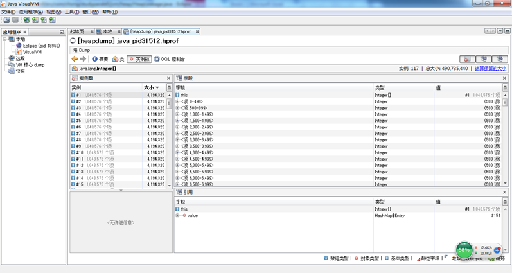Click the back arrow in heap dump toolbar
This screenshot has height=273, width=512.
[75, 59]
